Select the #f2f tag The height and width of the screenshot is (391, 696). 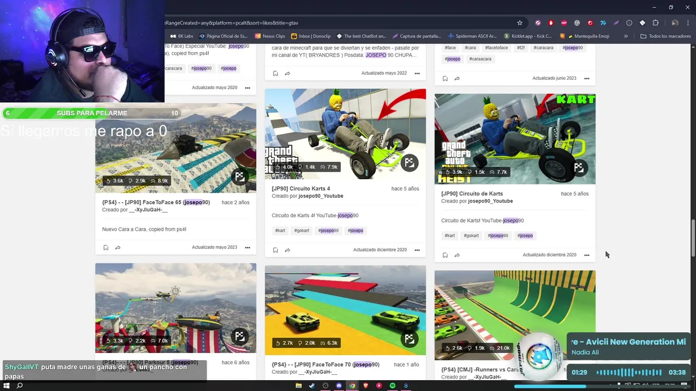(x=521, y=48)
